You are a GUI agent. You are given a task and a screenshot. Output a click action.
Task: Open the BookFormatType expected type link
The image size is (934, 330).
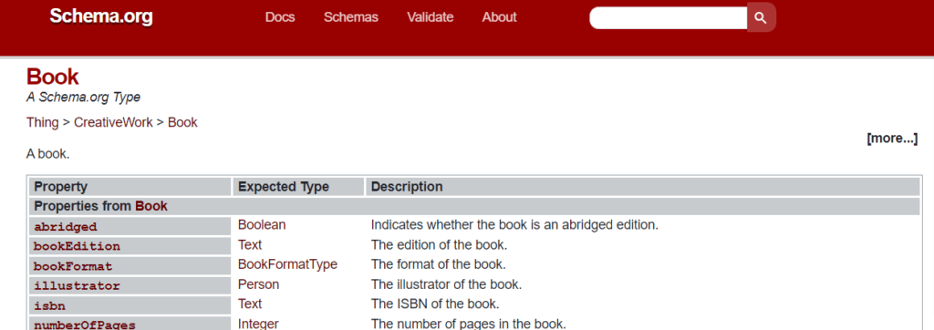[x=287, y=264]
